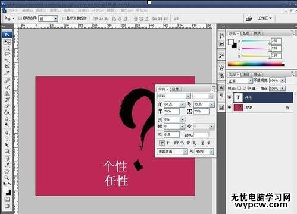297x214 pixels.
Task: Click Quick Mask mode icon in toolbox
Action: click(7, 199)
